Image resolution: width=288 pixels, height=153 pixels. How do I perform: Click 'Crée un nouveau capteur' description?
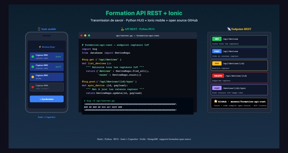[225, 56]
